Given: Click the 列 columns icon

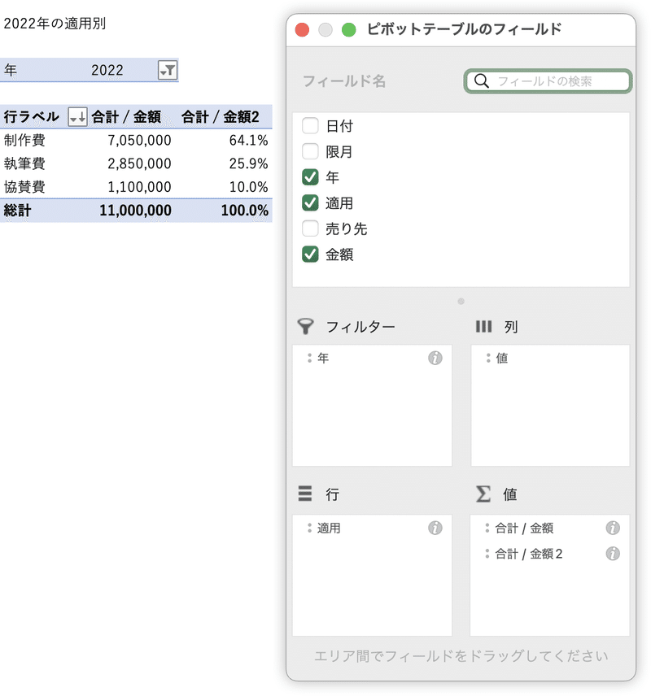Looking at the screenshot, I should coord(483,326).
